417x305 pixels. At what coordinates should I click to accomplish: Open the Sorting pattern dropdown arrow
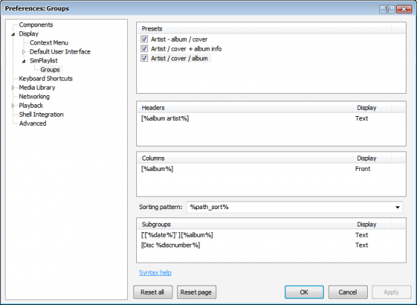(x=397, y=207)
